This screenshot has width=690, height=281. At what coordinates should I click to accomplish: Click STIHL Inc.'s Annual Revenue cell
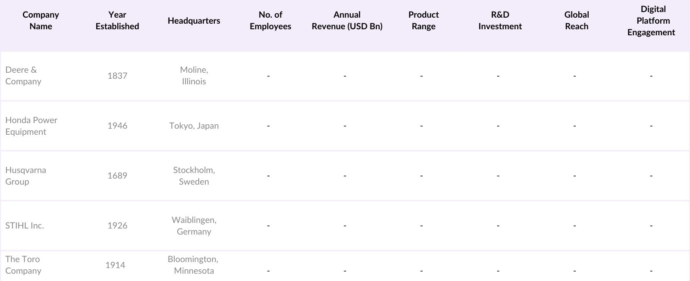(345, 225)
